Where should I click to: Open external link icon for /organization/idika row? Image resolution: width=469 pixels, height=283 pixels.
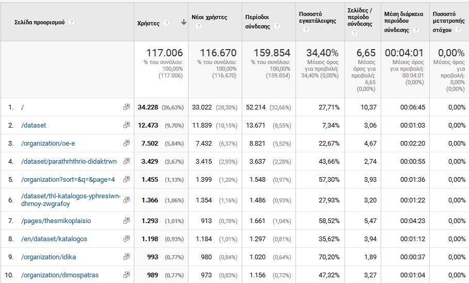pyautogui.click(x=127, y=257)
